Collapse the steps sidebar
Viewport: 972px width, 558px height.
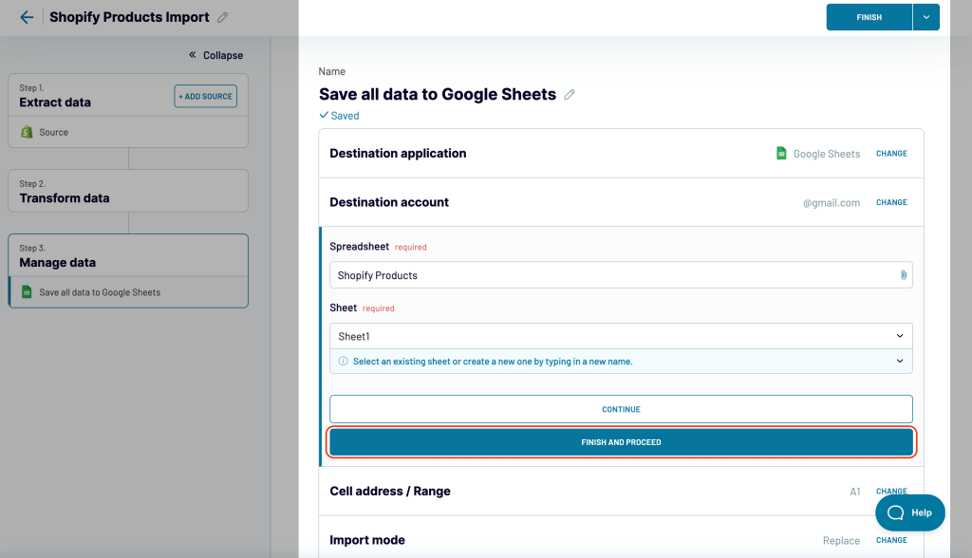click(x=215, y=55)
